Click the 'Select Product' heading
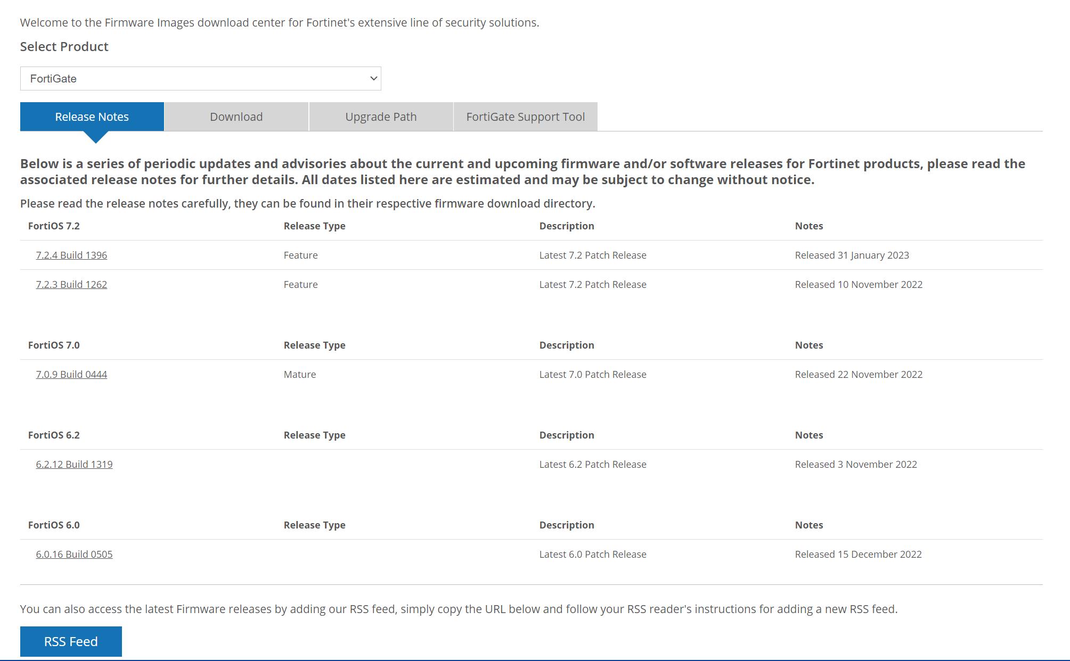Screen dimensions: 1070x661 coord(64,46)
